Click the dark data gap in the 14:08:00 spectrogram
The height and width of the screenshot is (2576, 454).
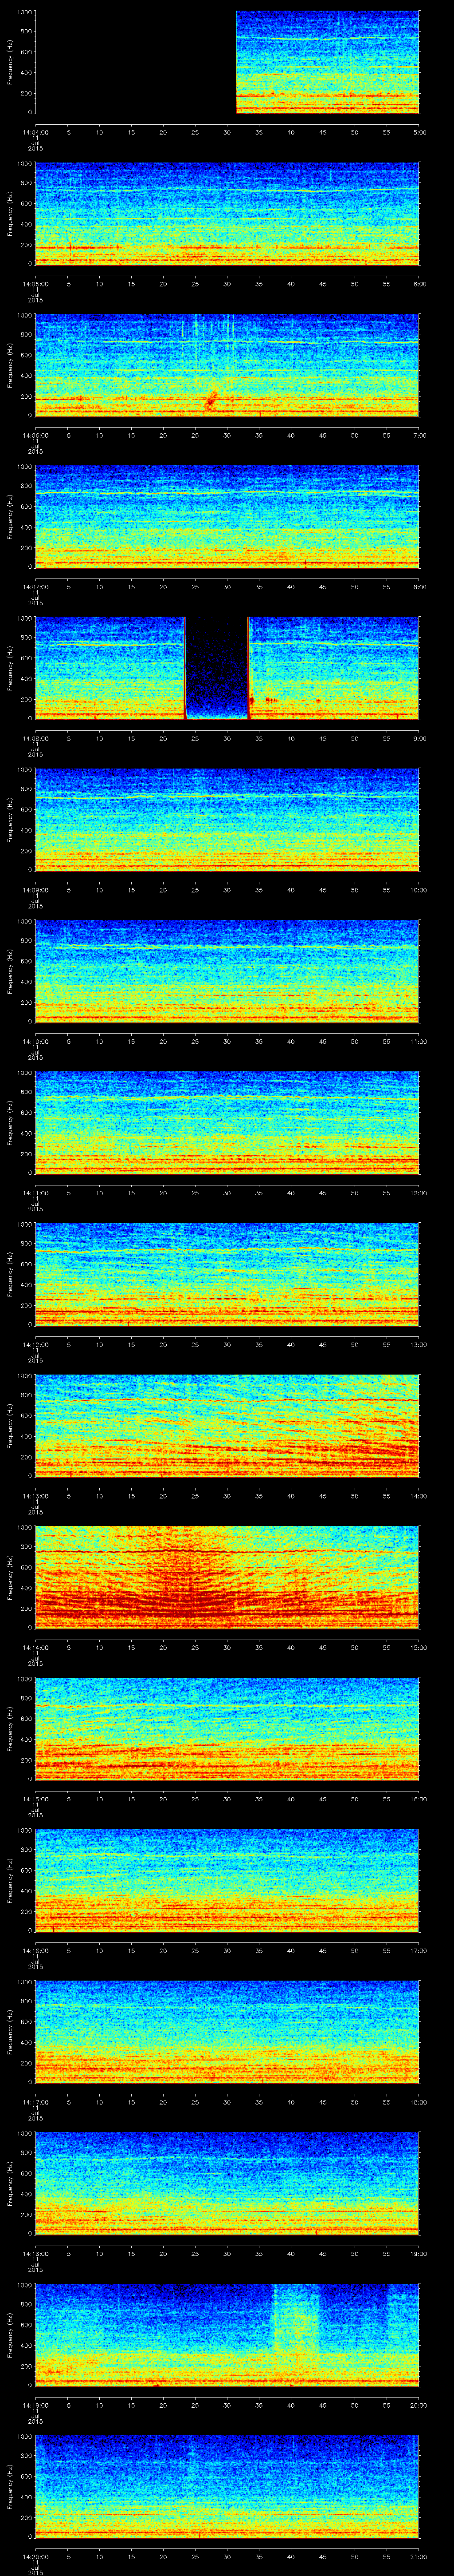[x=216, y=668]
